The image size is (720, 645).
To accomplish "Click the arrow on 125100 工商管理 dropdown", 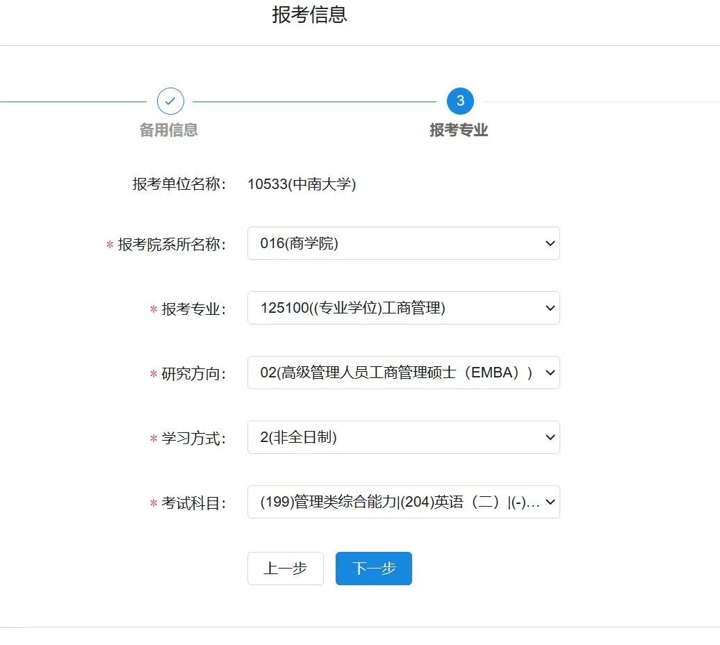I will [x=550, y=308].
